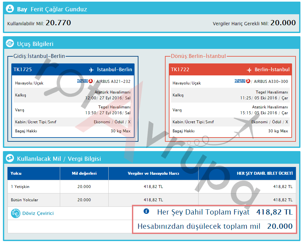Click the info icon beside total price

tap(146, 212)
